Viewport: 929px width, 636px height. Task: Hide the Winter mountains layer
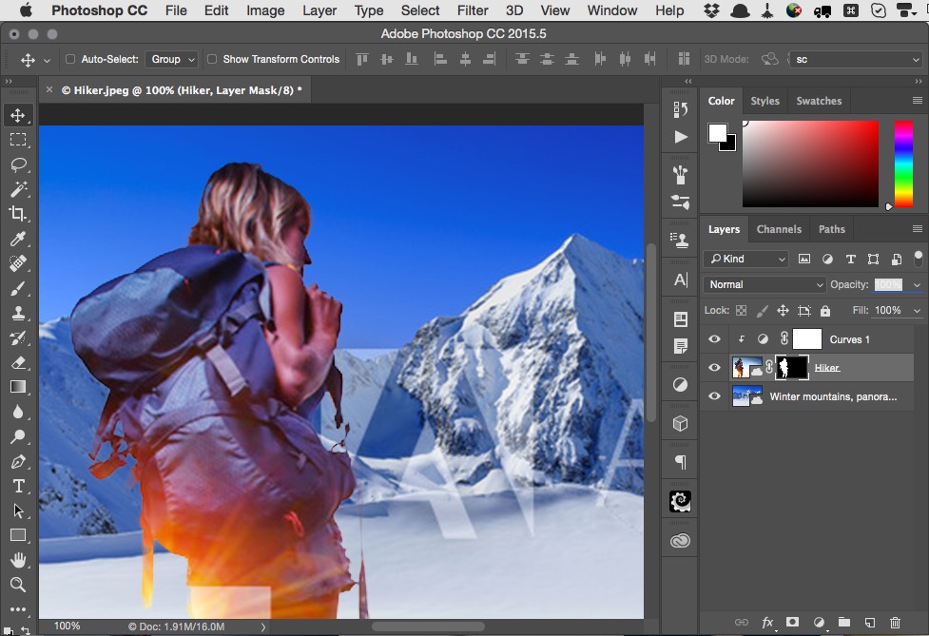pyautogui.click(x=713, y=396)
